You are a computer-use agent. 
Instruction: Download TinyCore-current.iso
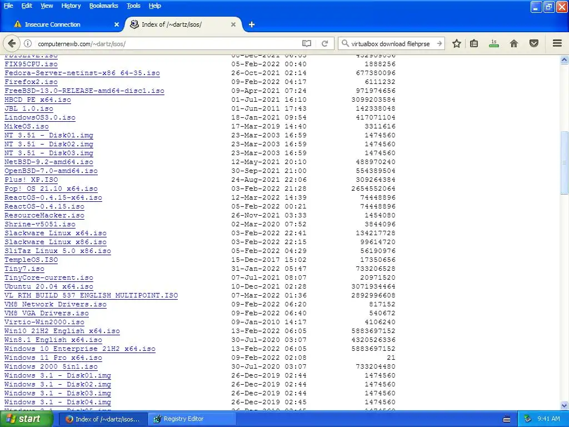pyautogui.click(x=49, y=277)
